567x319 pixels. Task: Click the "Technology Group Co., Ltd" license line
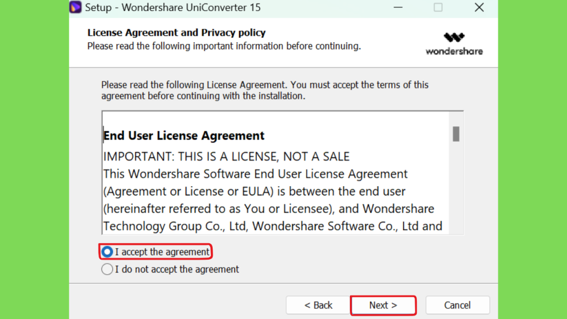click(x=272, y=226)
